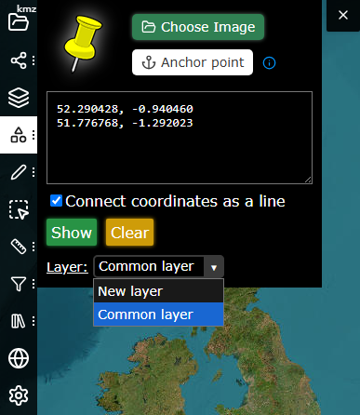Open more options beside library icon
Viewport: 360px width, 415px height.
pos(33,321)
